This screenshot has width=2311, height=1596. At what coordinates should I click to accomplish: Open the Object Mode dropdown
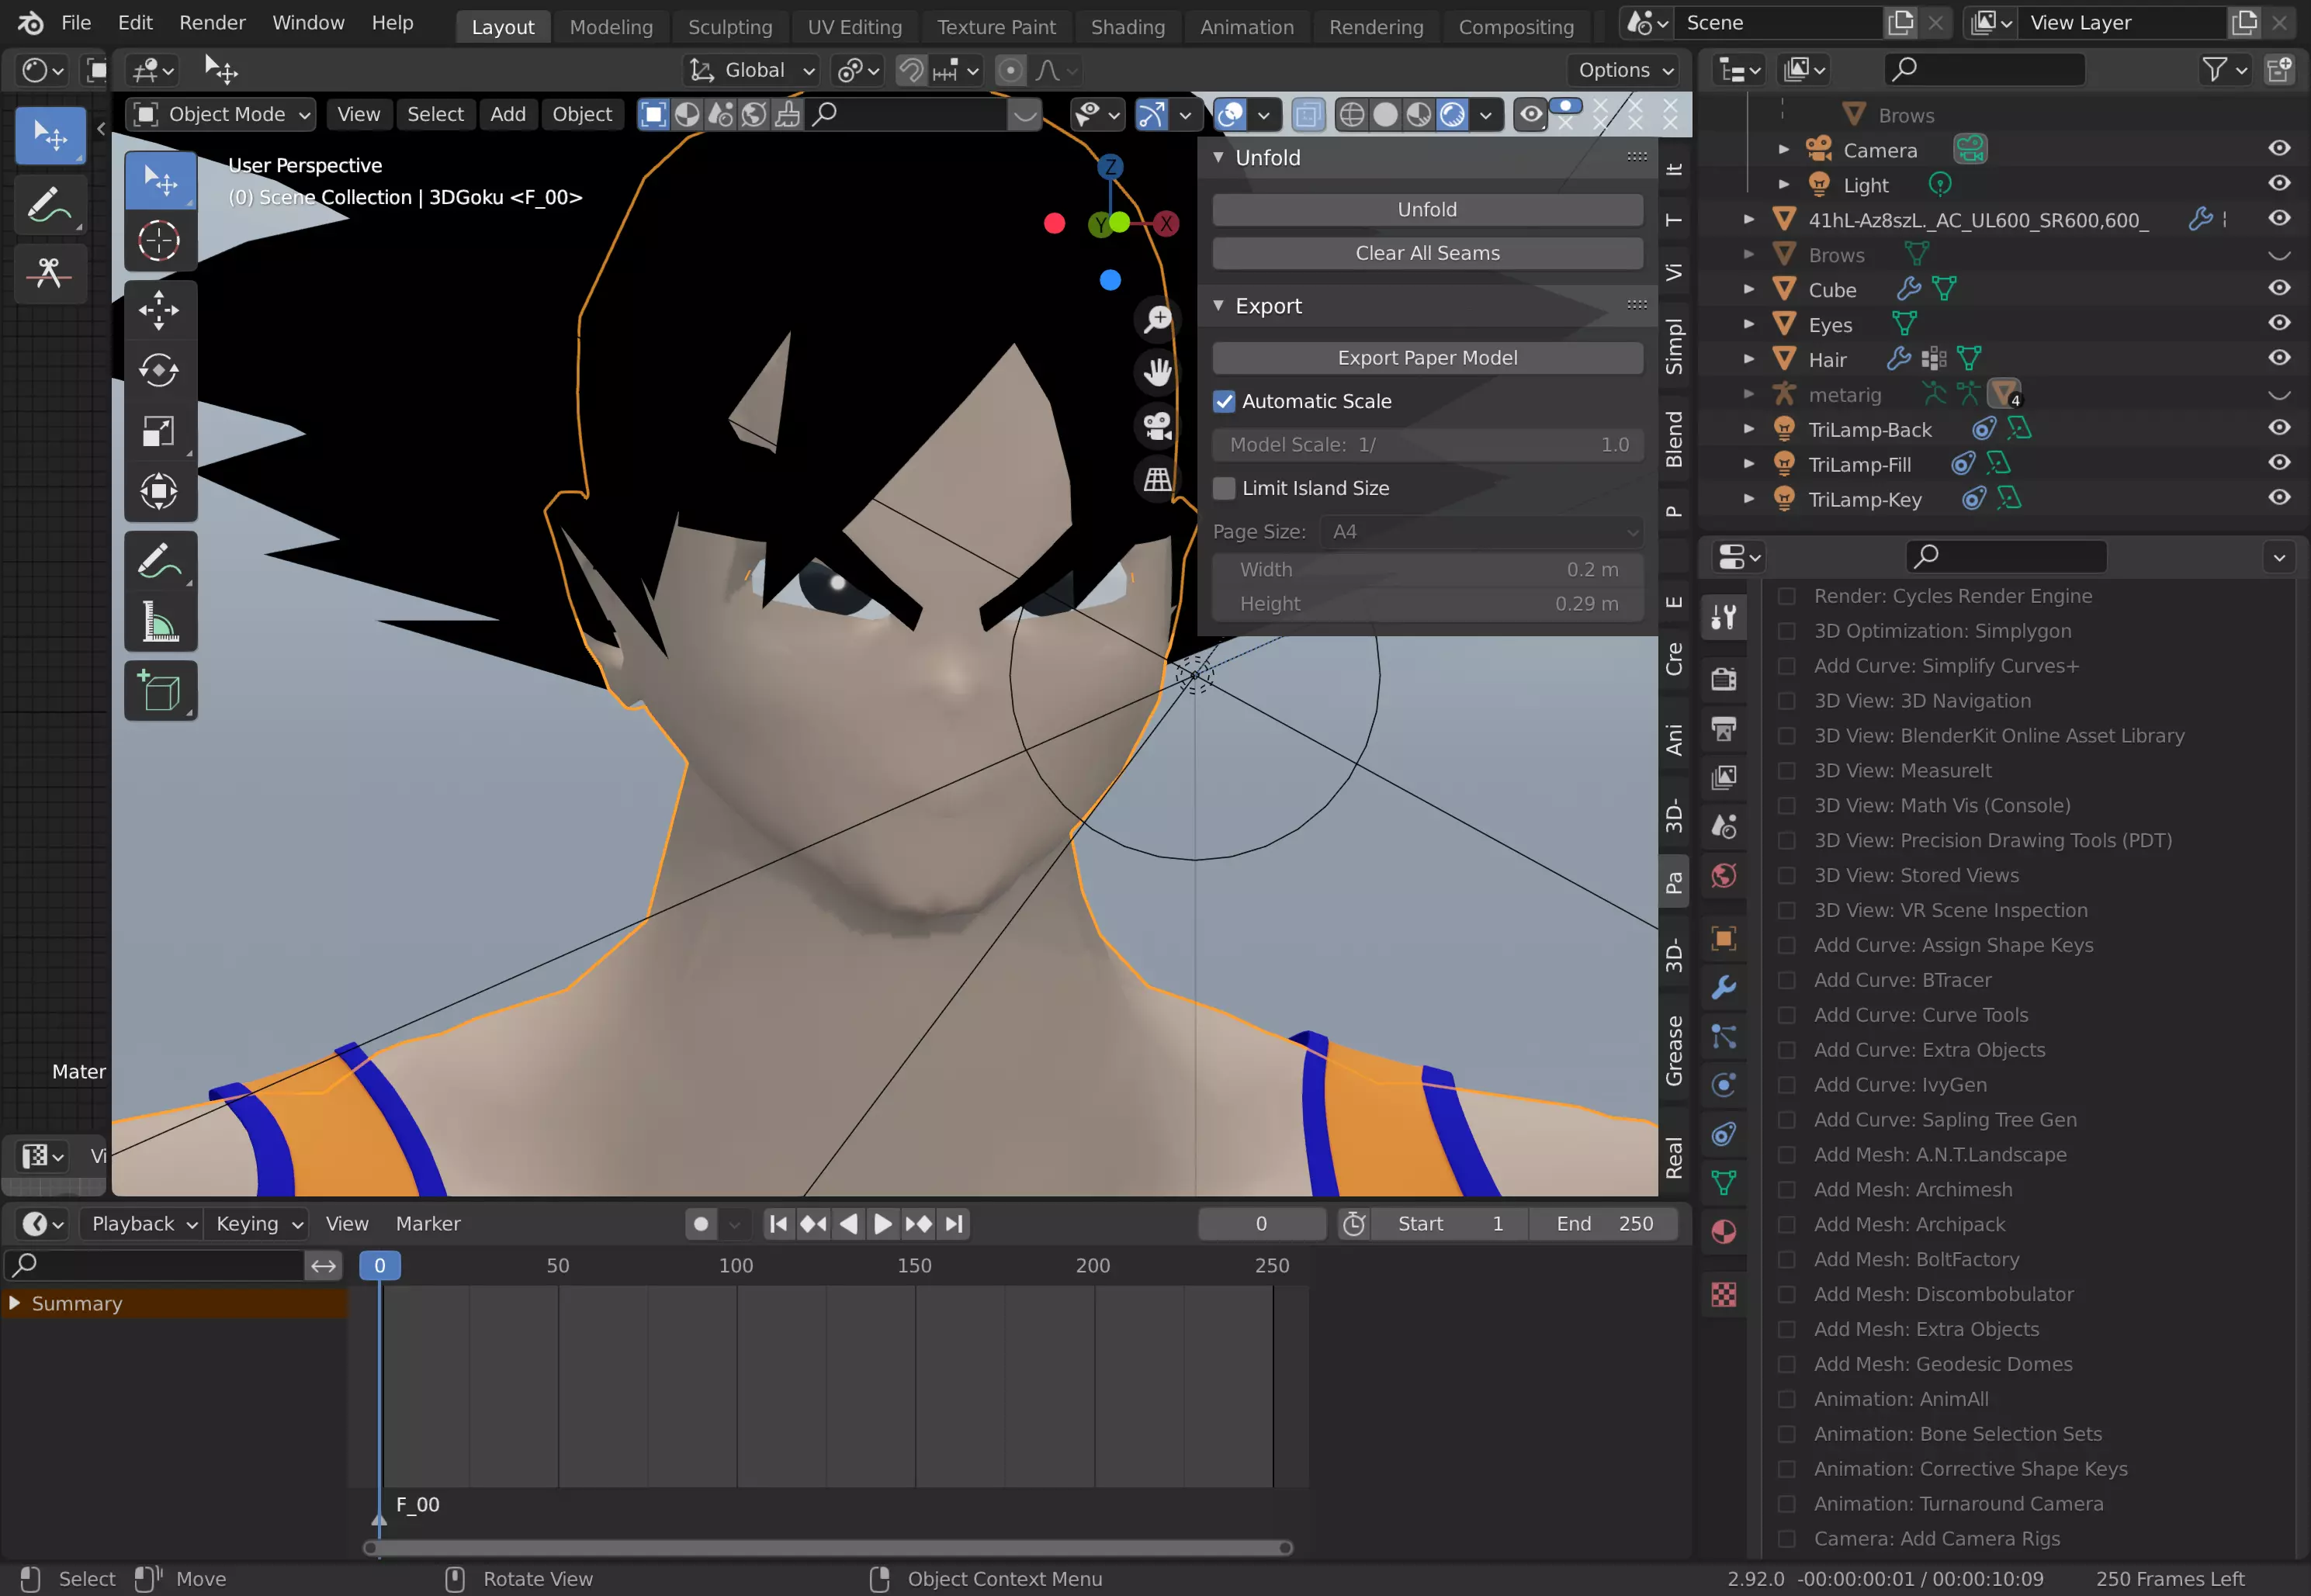(221, 115)
